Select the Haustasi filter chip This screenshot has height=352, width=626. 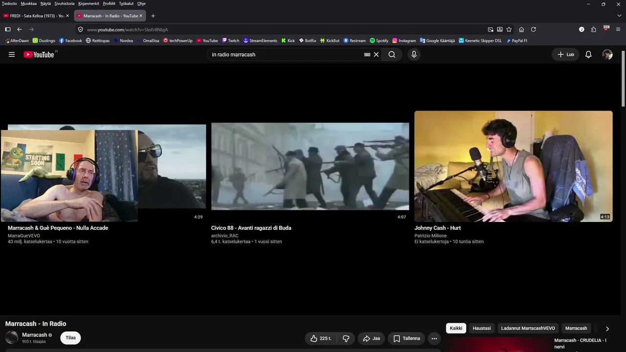[482, 328]
